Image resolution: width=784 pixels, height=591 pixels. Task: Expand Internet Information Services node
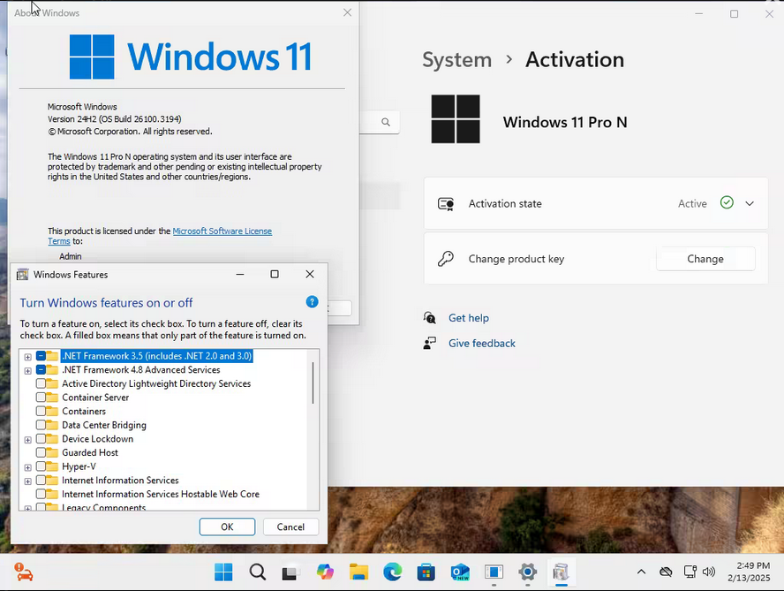[28, 481]
